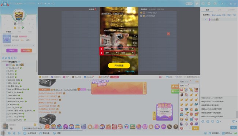Open the YY开播 broadcast mode dropdown
Image resolution: width=238 pixels, height=136 pixels.
[119, 49]
